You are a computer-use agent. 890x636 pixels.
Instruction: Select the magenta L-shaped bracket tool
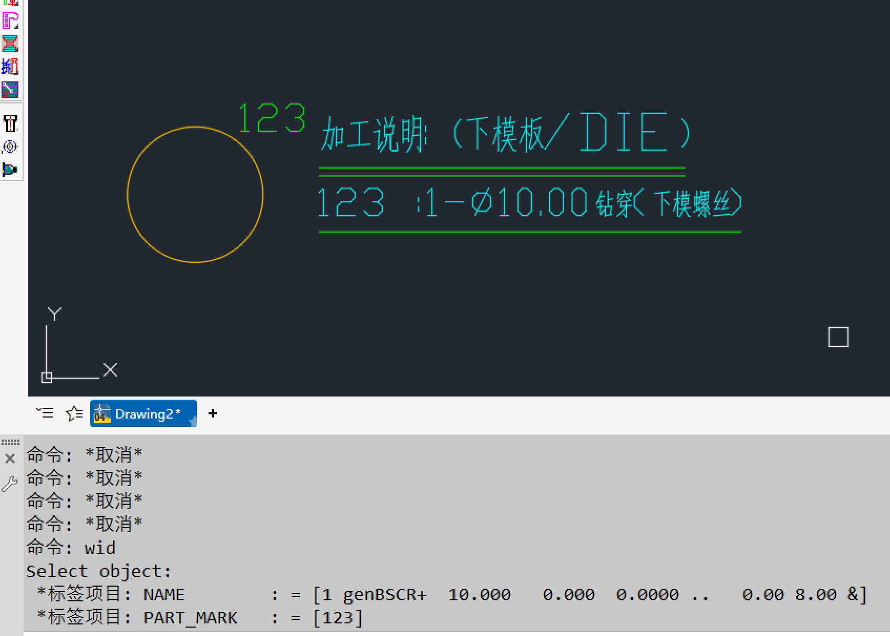point(10,20)
